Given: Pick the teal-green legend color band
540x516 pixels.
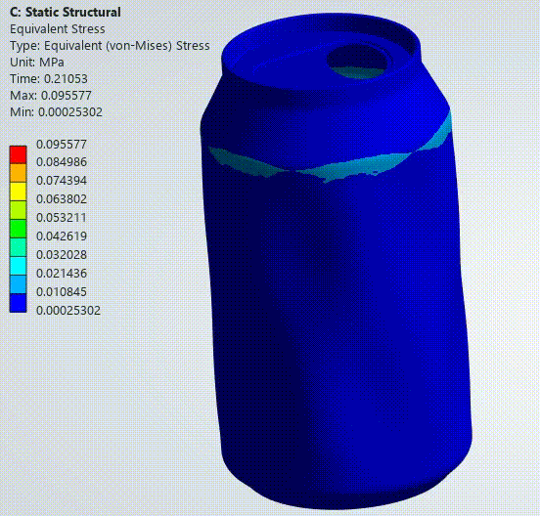Looking at the screenshot, I should point(18,247).
